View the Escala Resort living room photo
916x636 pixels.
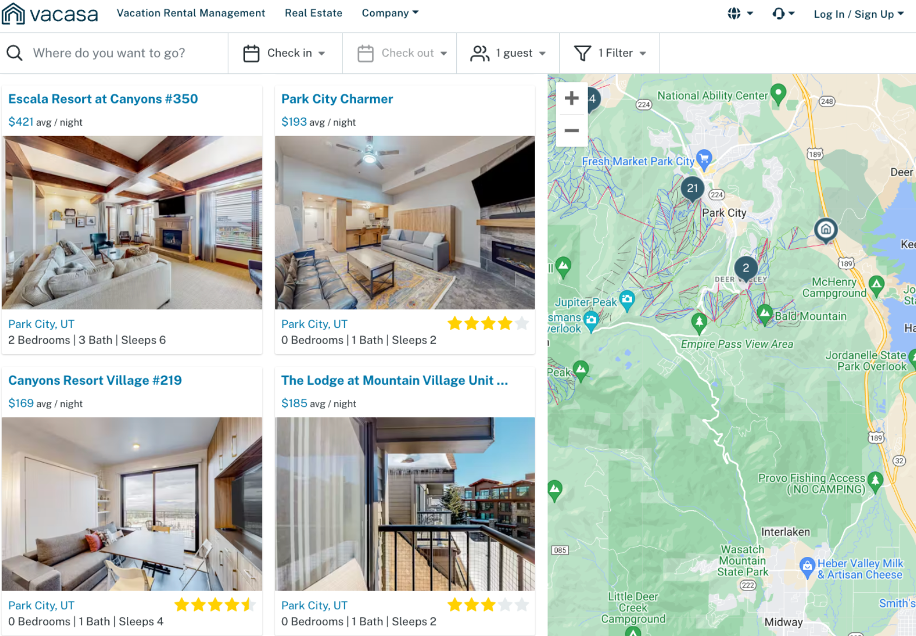click(x=132, y=223)
